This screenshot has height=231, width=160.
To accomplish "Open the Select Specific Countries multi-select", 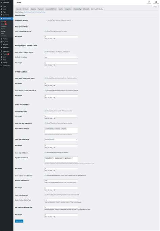I will pos(61,130).
